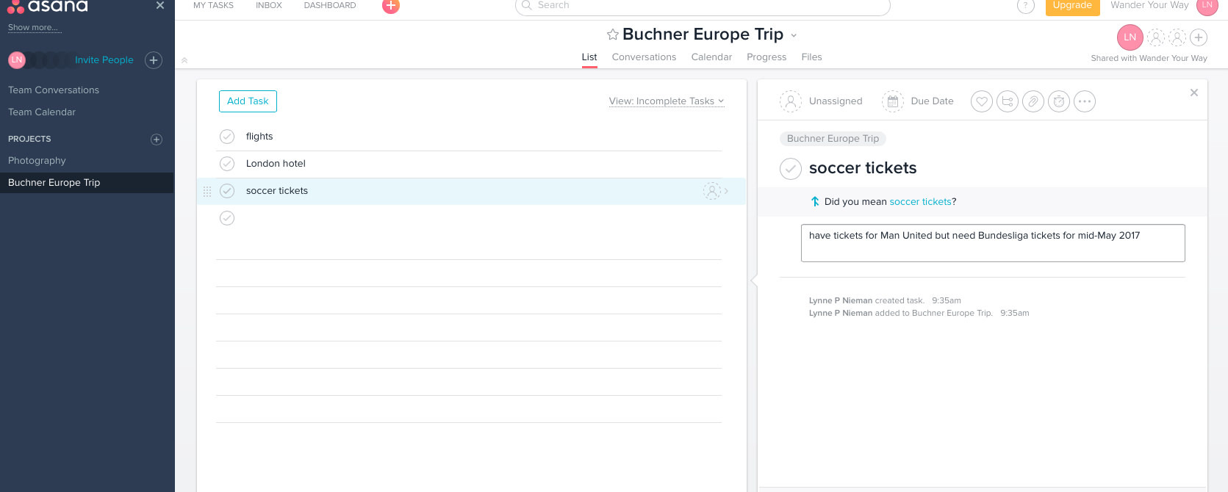Click the Asana logo
The height and width of the screenshot is (492, 1228).
47,6
